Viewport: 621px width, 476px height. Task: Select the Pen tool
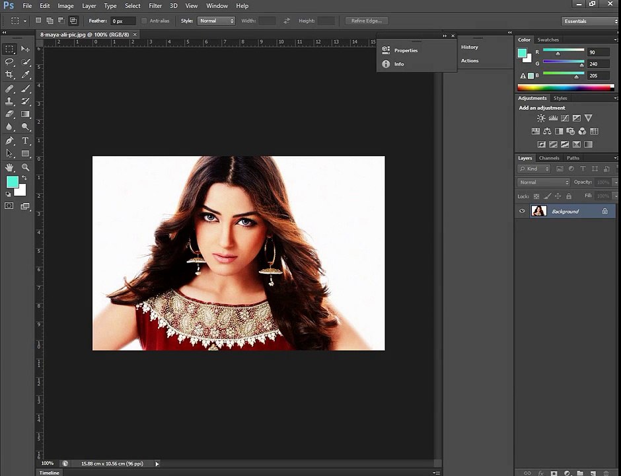coord(9,141)
